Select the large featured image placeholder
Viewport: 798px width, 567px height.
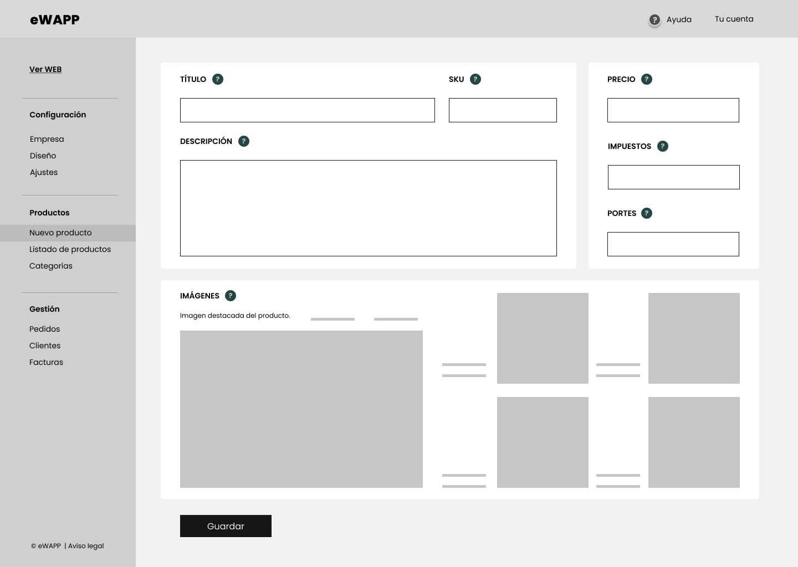[301, 409]
